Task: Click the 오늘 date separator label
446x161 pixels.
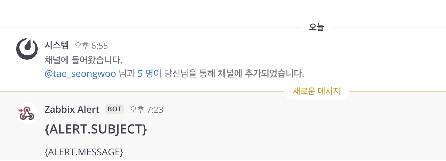Action: tap(316, 28)
